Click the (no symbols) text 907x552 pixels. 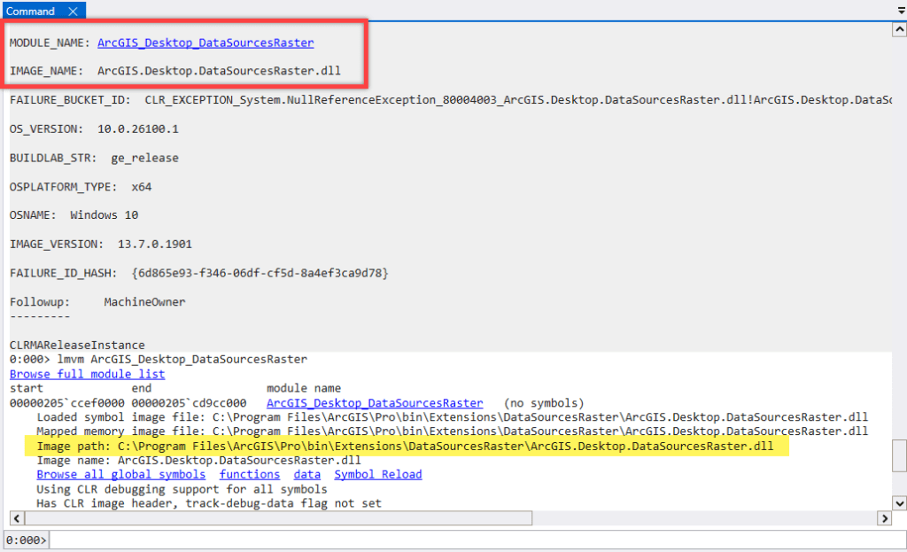pos(544,403)
